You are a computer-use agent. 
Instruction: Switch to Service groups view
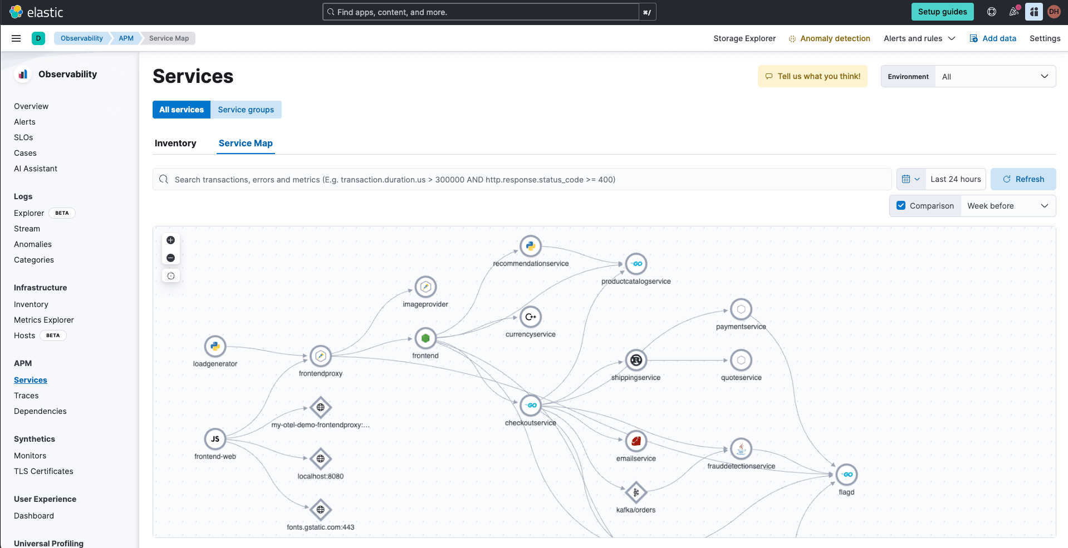coord(246,110)
